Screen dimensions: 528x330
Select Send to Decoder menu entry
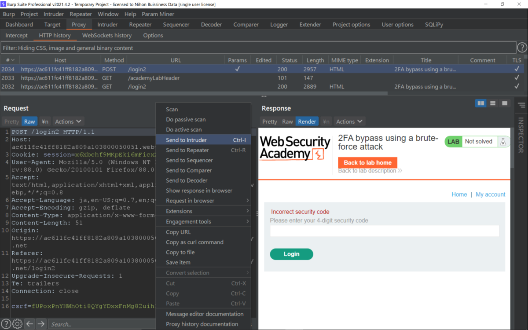point(203,180)
